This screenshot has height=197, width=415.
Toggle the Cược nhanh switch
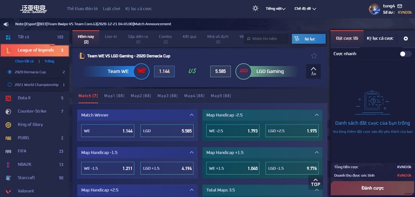tap(405, 54)
